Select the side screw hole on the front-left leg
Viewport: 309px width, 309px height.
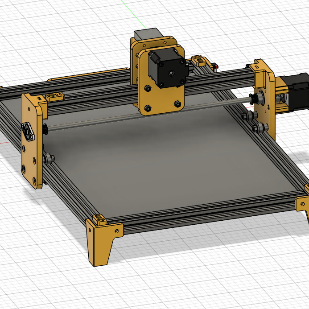point(117,231)
